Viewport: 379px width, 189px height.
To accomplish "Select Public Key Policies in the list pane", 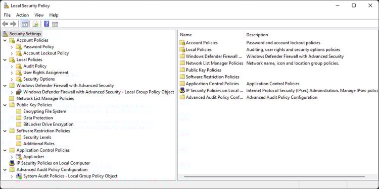I will [x=204, y=70].
